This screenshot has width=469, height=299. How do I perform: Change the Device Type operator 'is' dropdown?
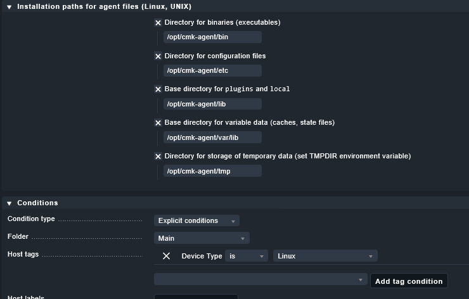(x=246, y=256)
